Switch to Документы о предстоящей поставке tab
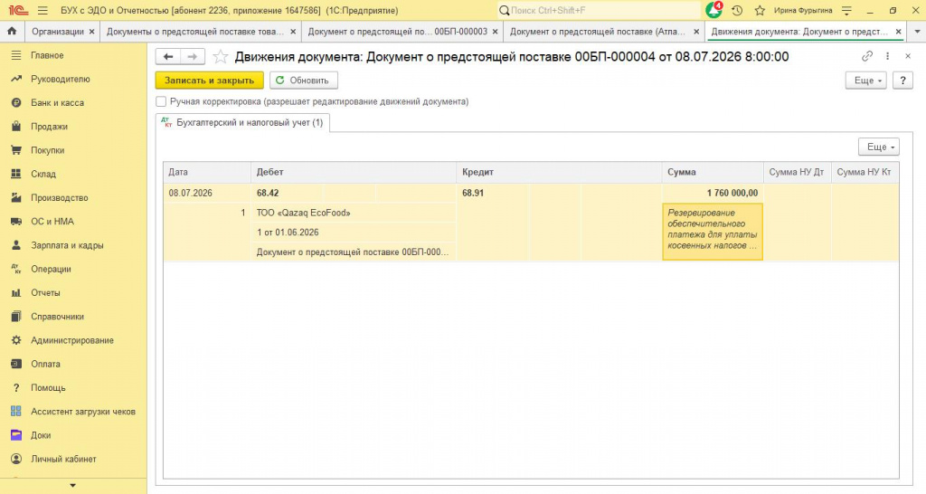Image resolution: width=926 pixels, height=494 pixels. (x=195, y=32)
